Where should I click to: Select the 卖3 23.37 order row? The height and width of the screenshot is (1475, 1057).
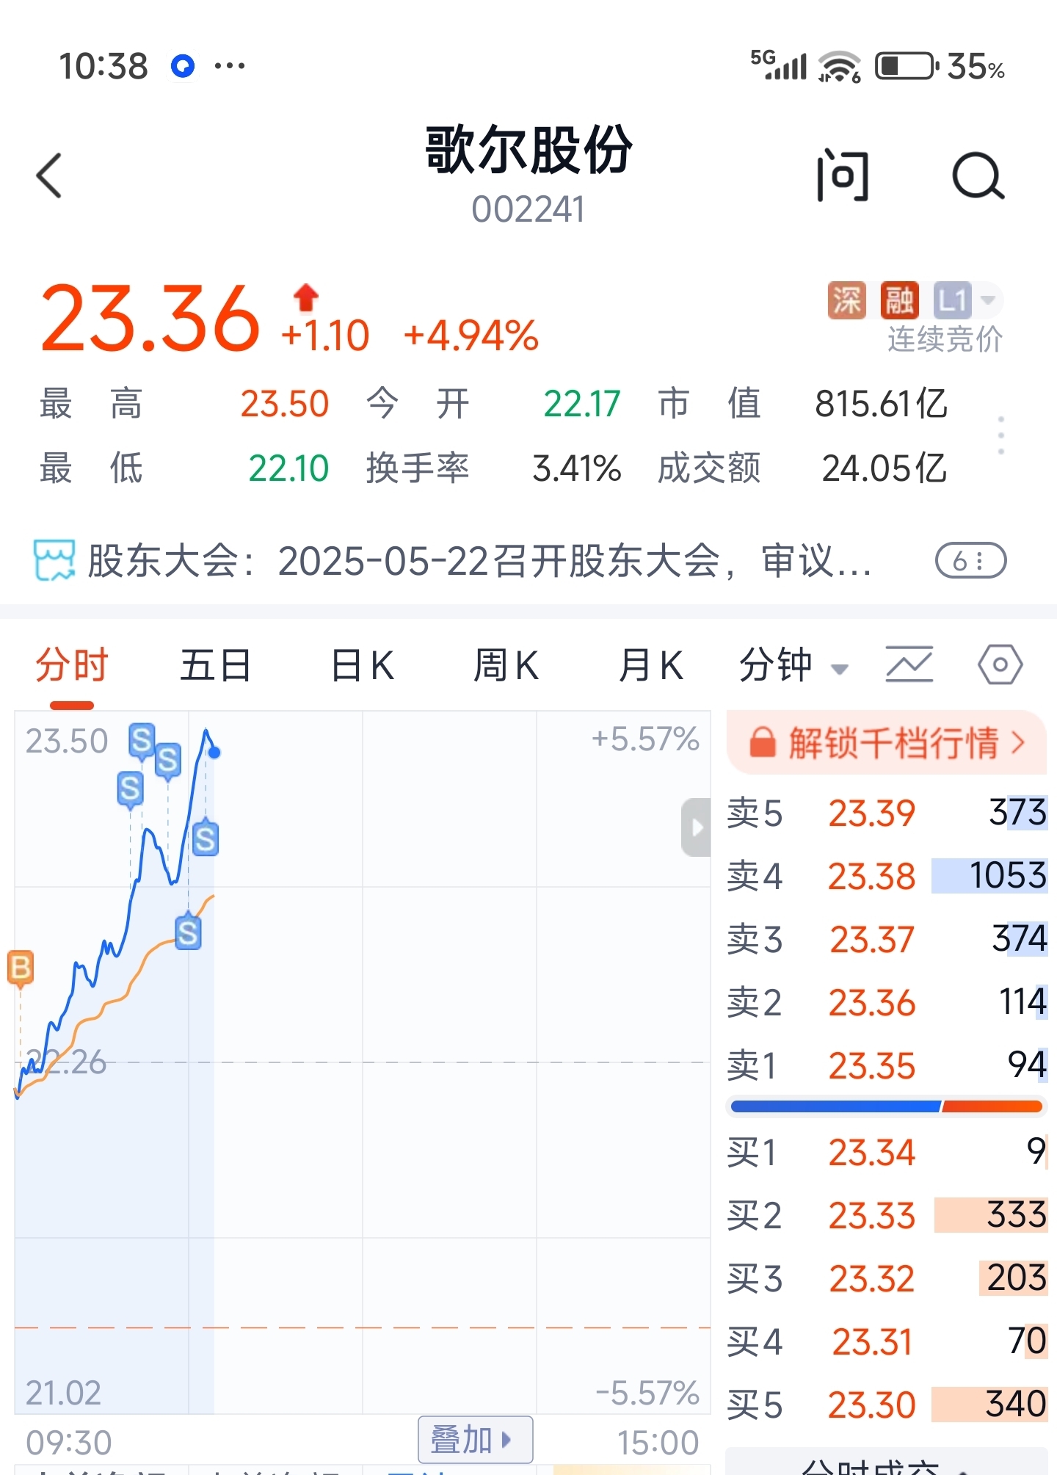[887, 939]
